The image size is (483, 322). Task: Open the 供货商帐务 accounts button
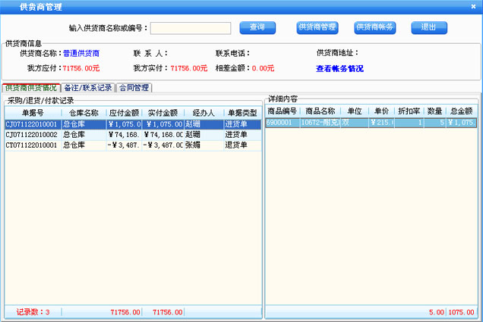pos(375,27)
